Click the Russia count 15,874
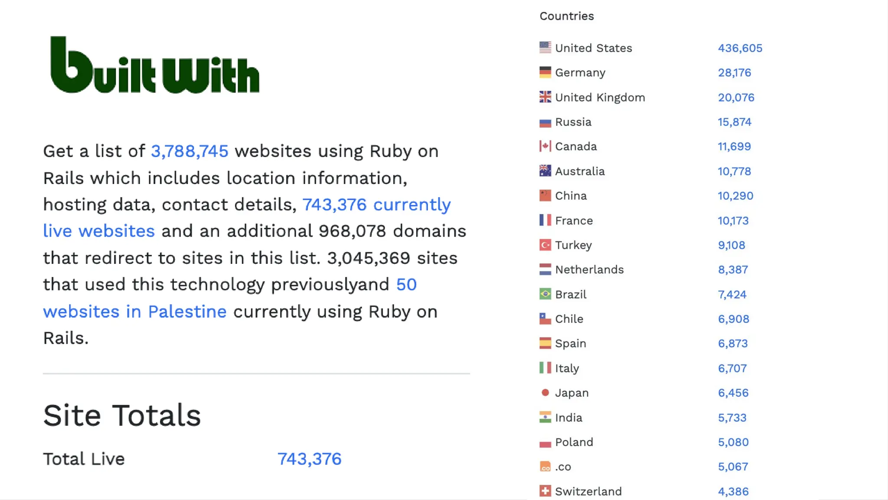The width and height of the screenshot is (888, 500). pyautogui.click(x=734, y=122)
